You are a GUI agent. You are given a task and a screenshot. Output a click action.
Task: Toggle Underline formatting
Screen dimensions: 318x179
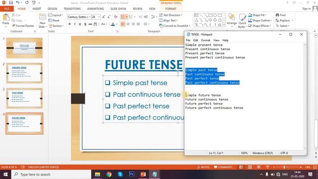click(x=80, y=24)
